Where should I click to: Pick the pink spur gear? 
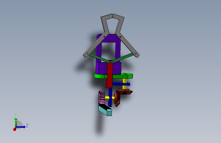[x=101, y=97]
